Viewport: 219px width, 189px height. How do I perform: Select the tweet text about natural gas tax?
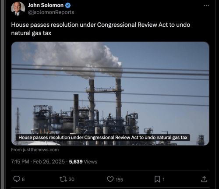click(101, 29)
